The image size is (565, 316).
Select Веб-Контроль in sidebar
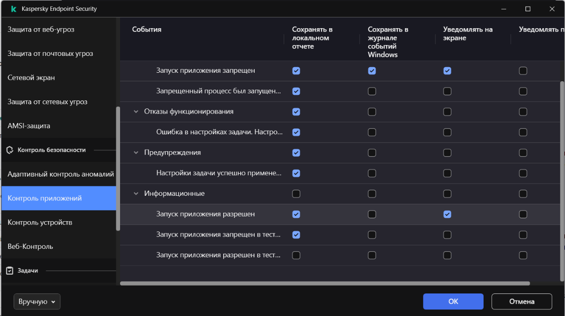[x=30, y=247]
